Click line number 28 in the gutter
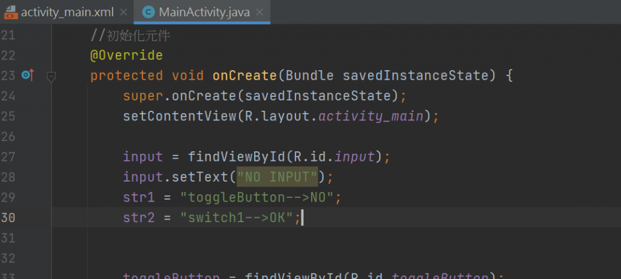 [8, 177]
